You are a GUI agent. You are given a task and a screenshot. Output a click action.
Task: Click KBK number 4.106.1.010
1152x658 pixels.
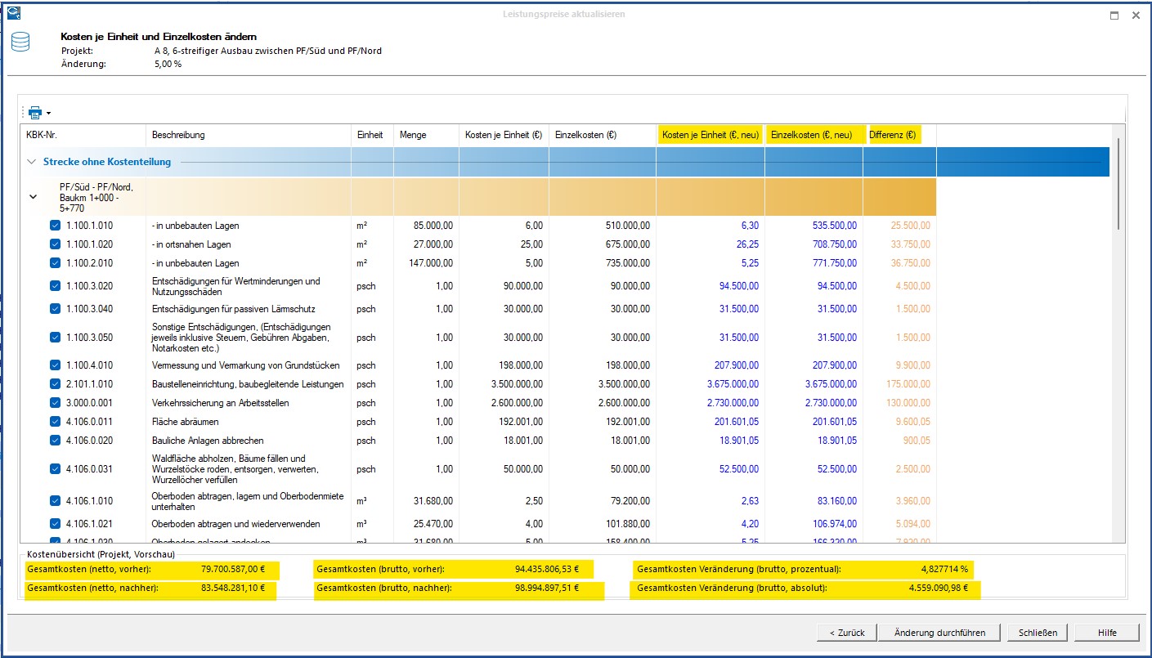90,501
